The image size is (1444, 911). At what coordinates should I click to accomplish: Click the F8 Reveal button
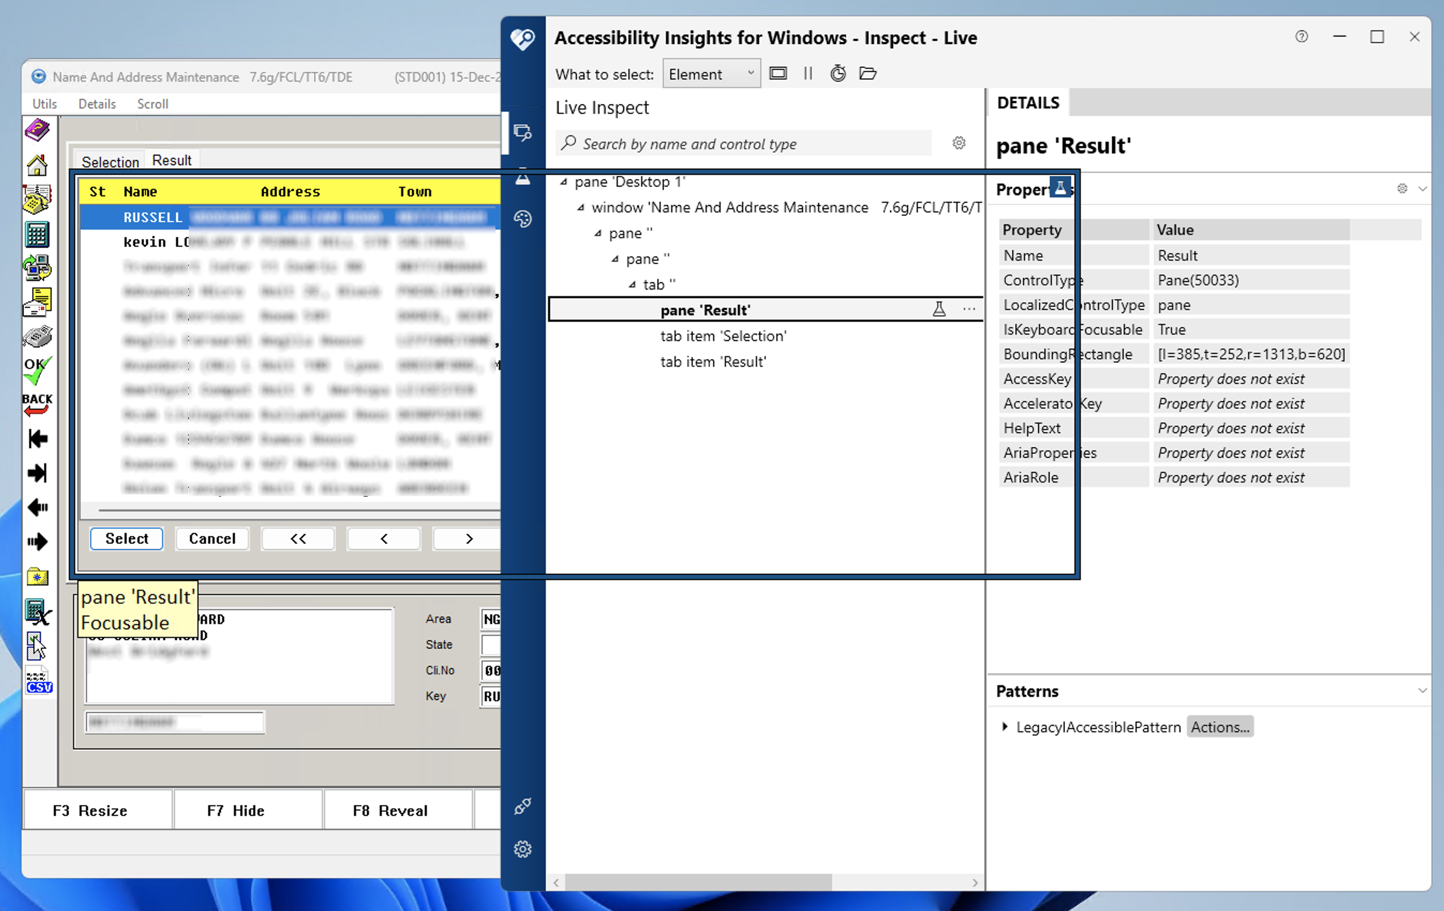click(x=398, y=810)
